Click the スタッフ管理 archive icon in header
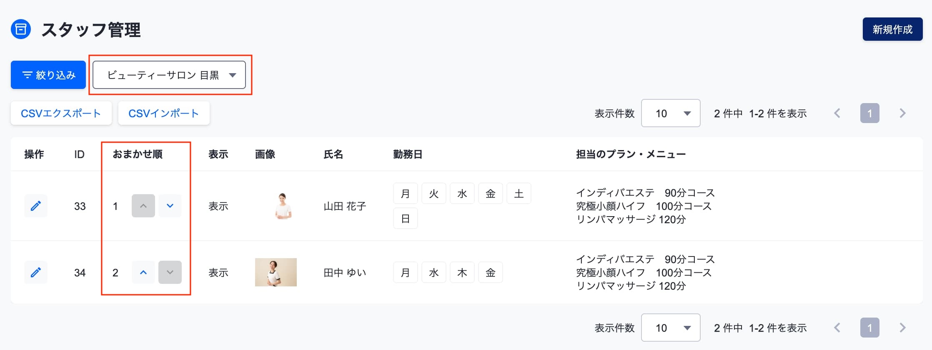The width and height of the screenshot is (932, 350). coord(21,30)
